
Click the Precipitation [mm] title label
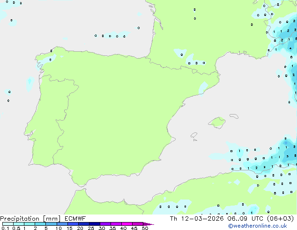pyautogui.click(x=30, y=219)
